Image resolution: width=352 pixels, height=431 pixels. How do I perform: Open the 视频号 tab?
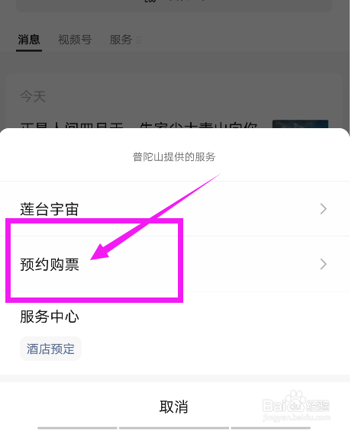tap(75, 40)
